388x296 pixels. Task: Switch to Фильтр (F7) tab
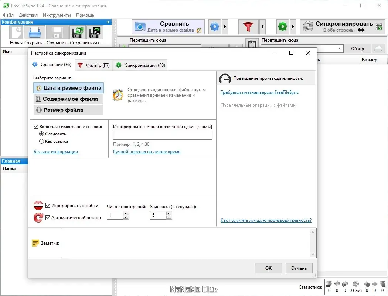point(94,65)
